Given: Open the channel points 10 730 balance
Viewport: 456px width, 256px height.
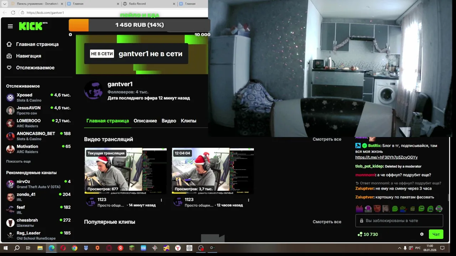Looking at the screenshot, I should (368, 234).
